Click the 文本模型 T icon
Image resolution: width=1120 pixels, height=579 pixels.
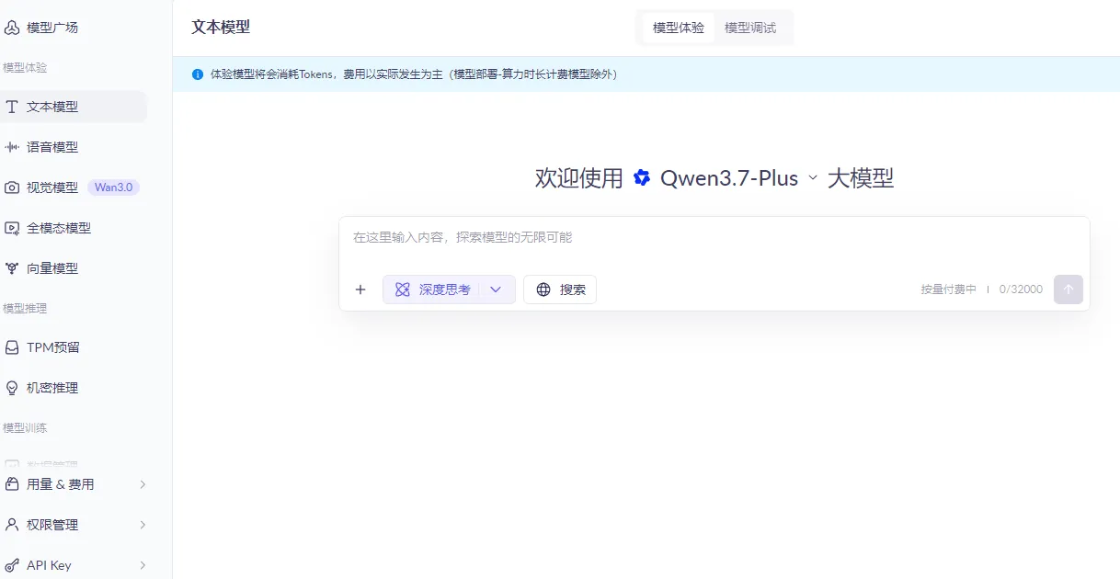pyautogui.click(x=12, y=107)
